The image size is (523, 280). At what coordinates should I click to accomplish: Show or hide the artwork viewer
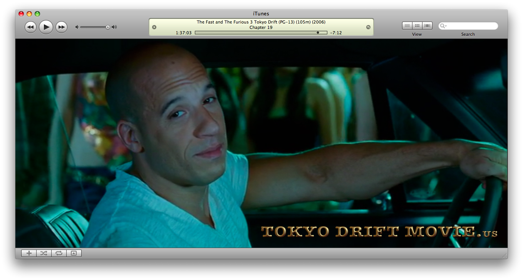74,253
